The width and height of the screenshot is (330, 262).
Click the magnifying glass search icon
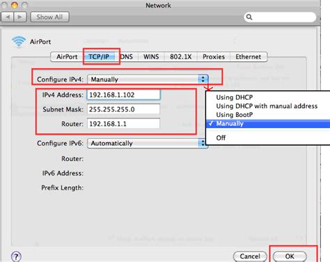pos(249,17)
